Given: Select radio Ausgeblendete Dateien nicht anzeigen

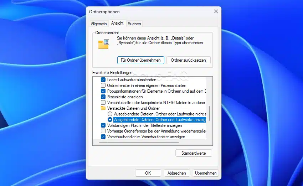Looking at the screenshot, I should [110, 114].
